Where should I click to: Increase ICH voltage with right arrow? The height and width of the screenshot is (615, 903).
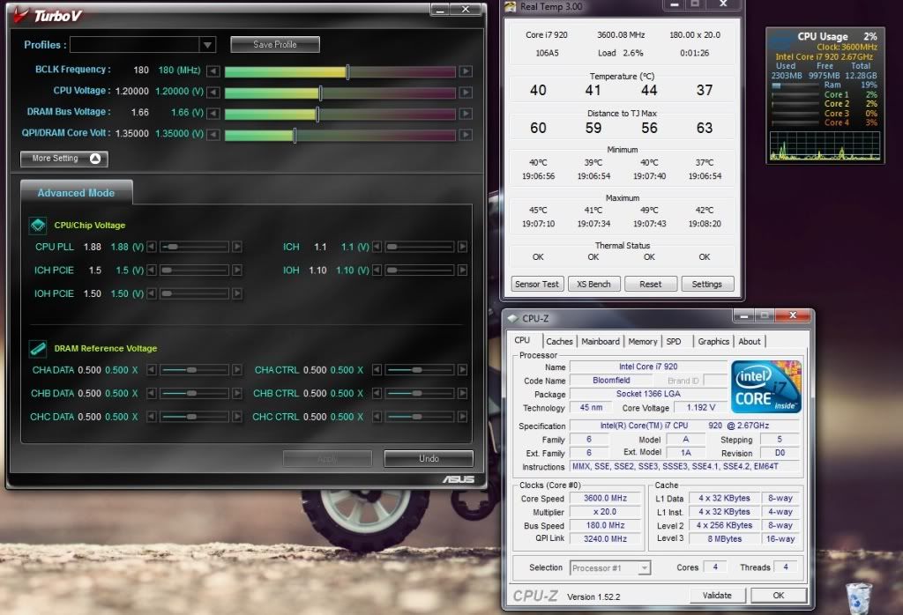tap(462, 247)
